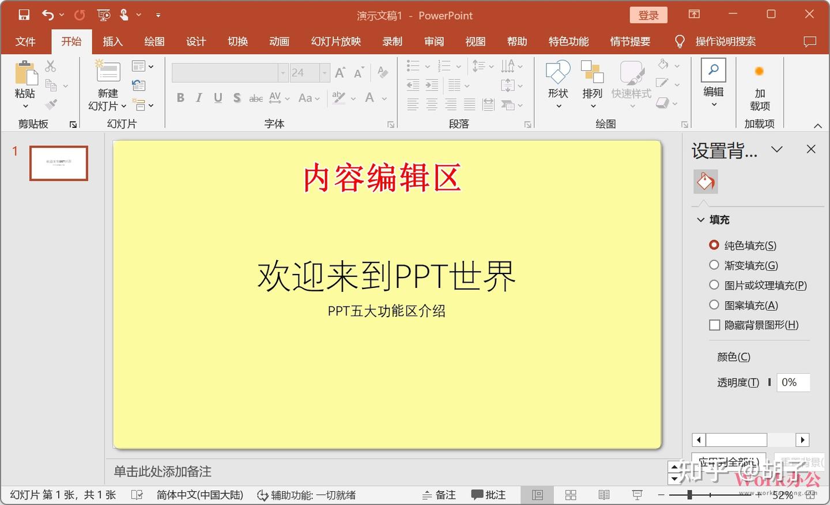
Task: Click the 应用到全部 button
Action: (729, 461)
